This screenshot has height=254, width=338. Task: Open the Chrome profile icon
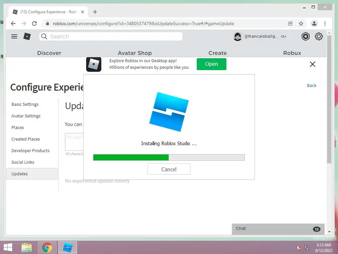[x=314, y=23]
